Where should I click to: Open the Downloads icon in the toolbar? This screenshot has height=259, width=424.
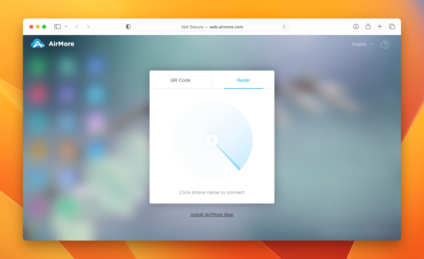pos(356,26)
